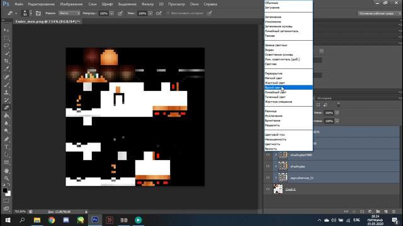The height and width of the screenshot is (226, 403).
Task: Open the eraser Mode dropdown
Action: click(x=69, y=13)
